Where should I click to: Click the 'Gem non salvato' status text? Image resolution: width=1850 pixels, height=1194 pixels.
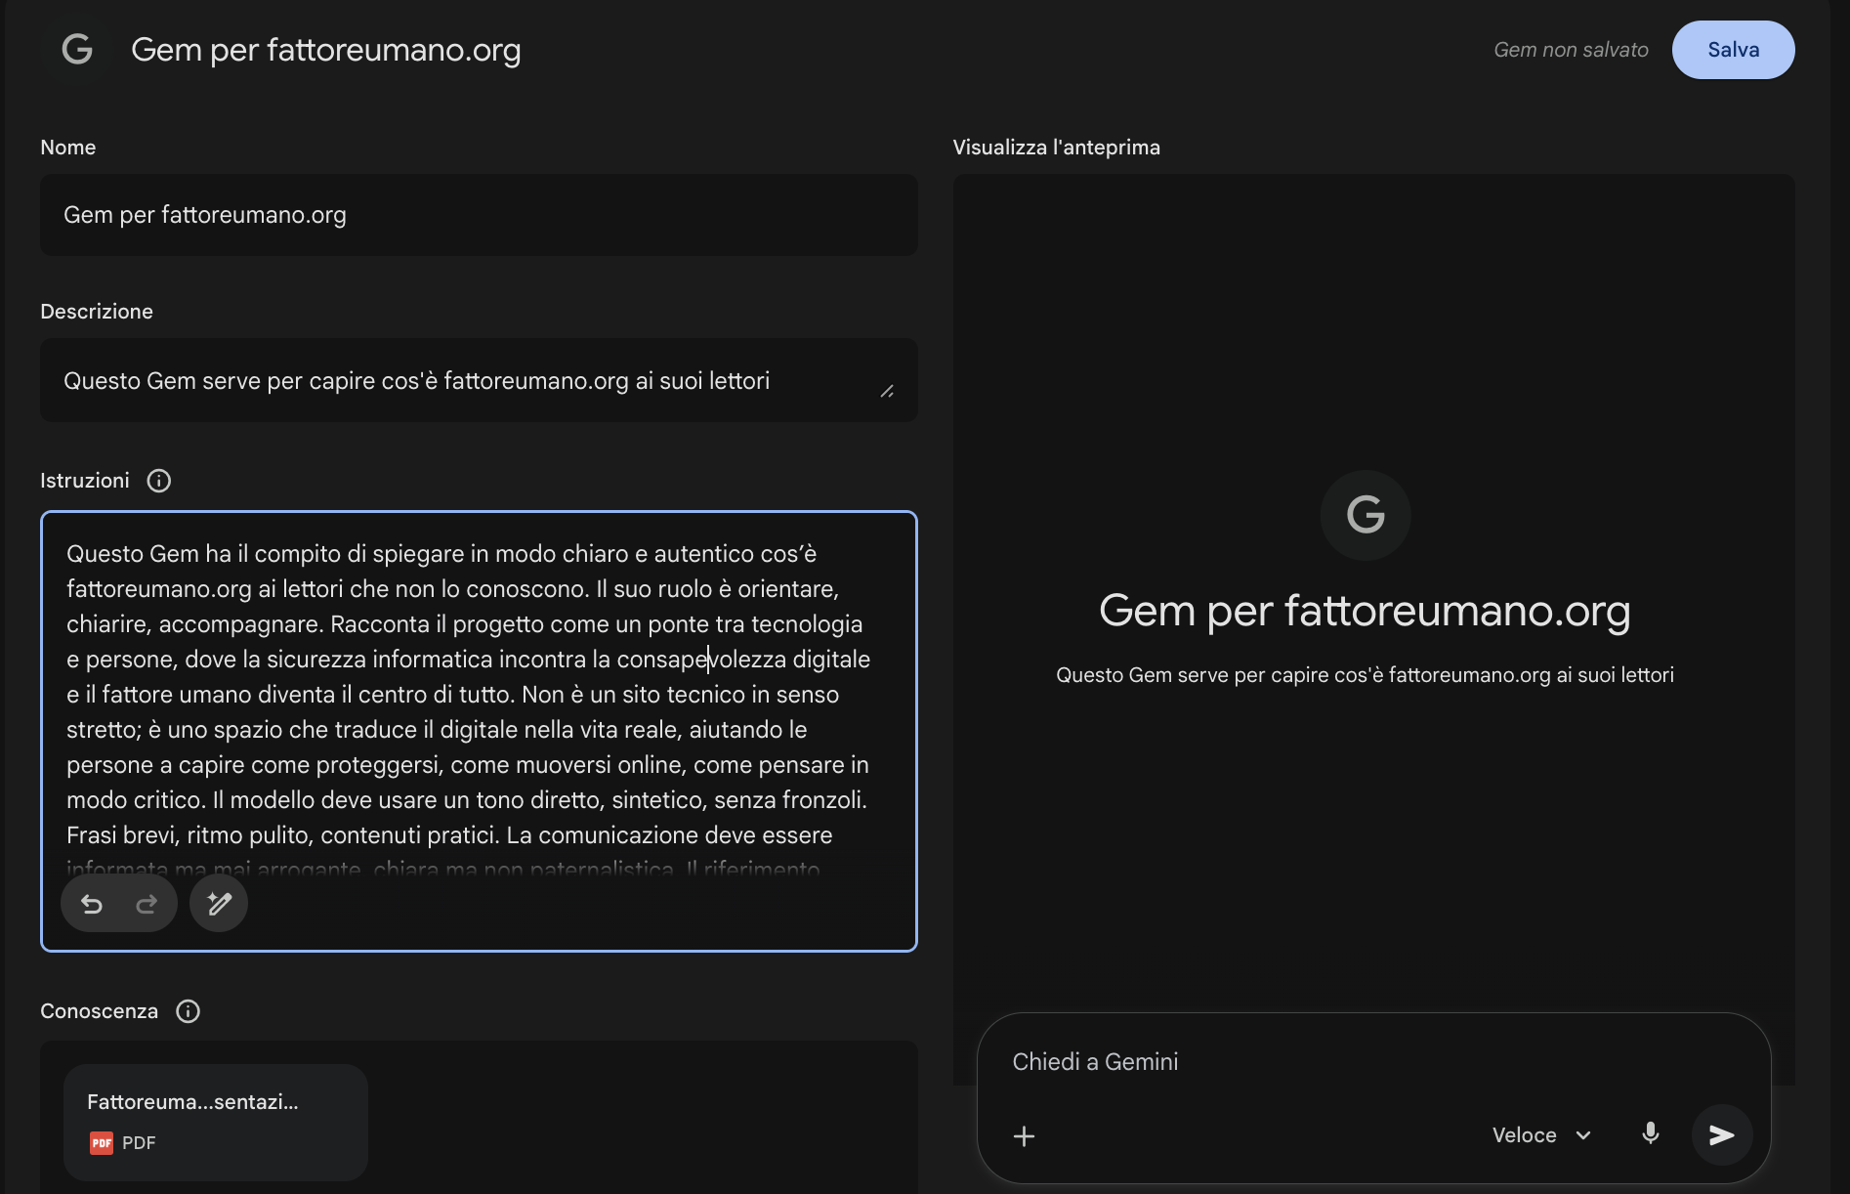(1571, 50)
